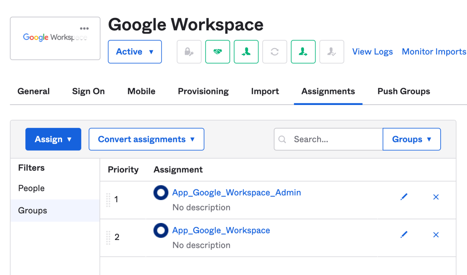Click 'No description' under App_Google_Workspace_Admin
The height and width of the screenshot is (275, 467).
click(201, 207)
